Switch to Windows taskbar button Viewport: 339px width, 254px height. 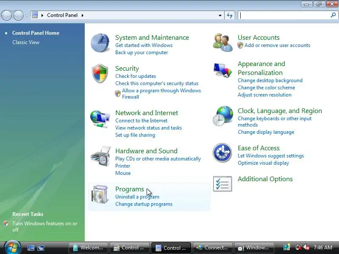[x=254, y=248]
